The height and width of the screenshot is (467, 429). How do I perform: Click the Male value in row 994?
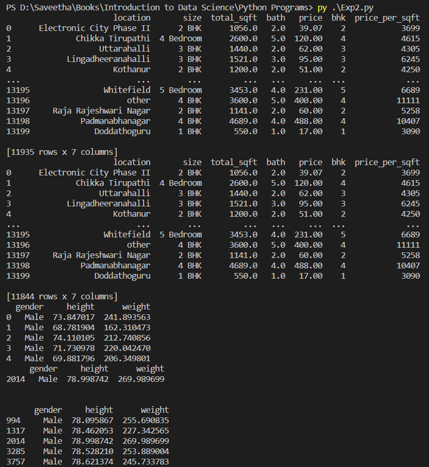[52, 420]
